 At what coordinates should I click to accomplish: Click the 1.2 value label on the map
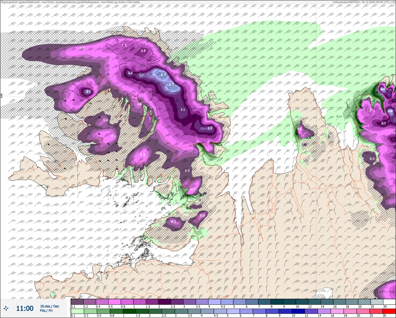click(x=369, y=110)
